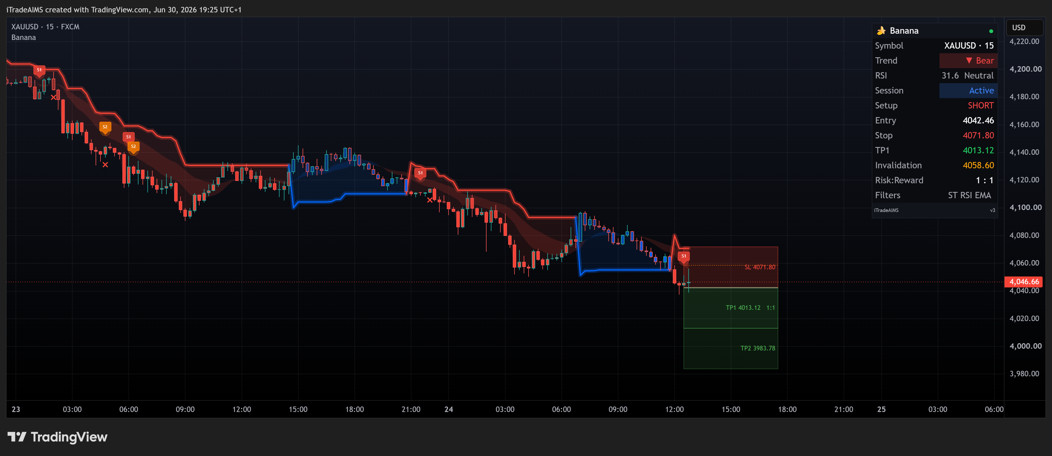
Task: Click the Stop value 4071.80 in the panel
Action: 978,136
